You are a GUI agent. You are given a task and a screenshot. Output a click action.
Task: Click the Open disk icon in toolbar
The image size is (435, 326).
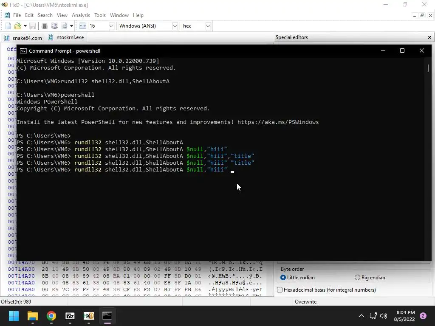tap(54, 26)
